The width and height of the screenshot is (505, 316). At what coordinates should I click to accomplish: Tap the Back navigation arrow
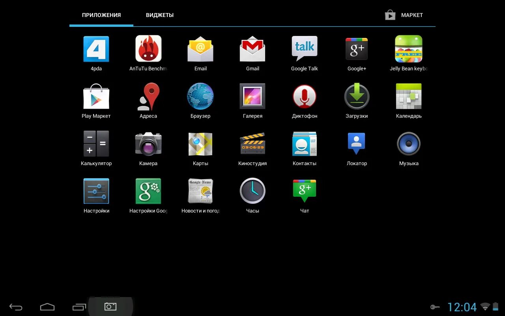(x=16, y=307)
